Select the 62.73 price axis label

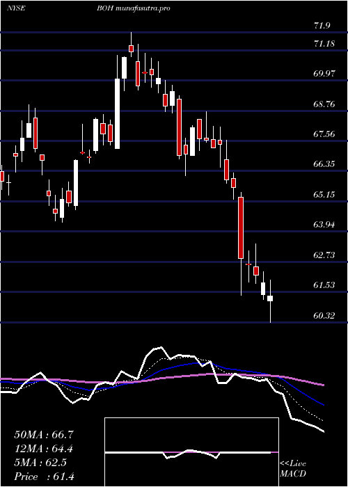click(x=324, y=255)
